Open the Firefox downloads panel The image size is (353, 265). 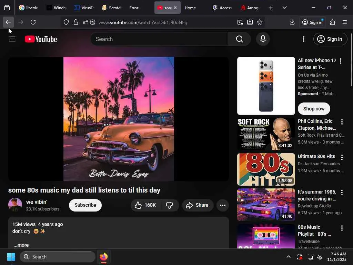(x=292, y=22)
